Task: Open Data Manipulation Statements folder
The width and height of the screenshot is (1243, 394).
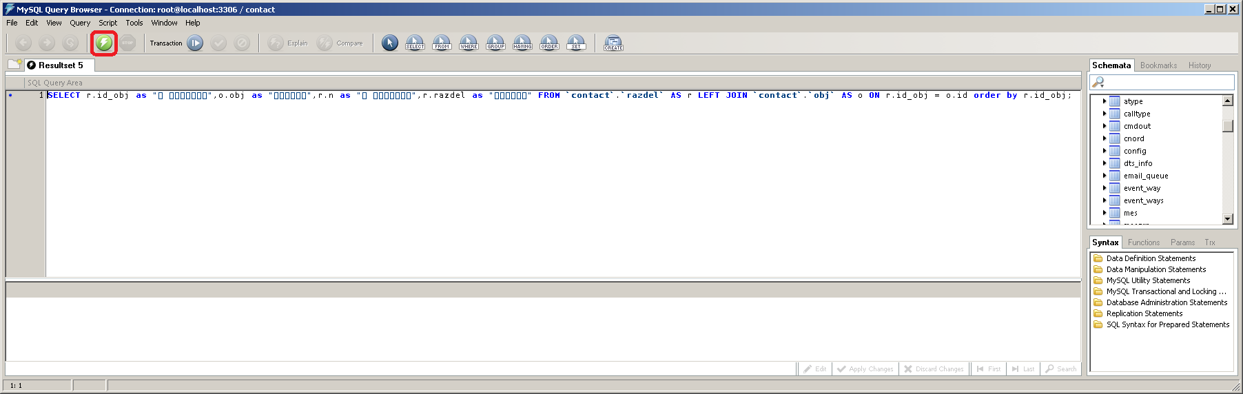Action: tap(1156, 269)
